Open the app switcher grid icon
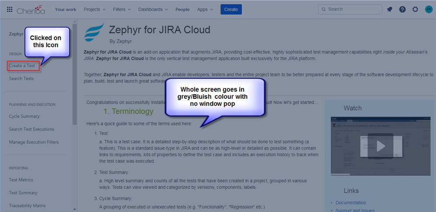436x212 pixels. click(x=10, y=9)
